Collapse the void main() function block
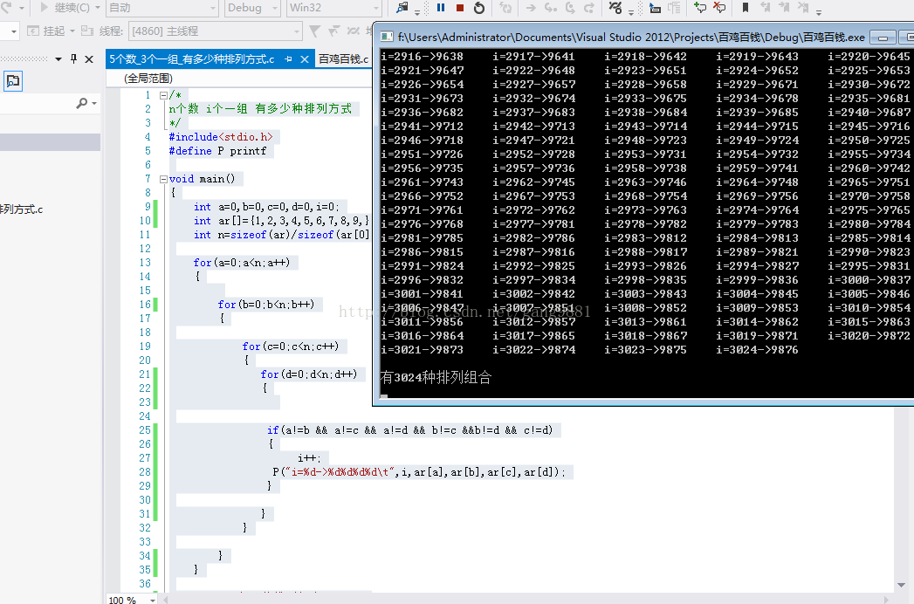Screen dimensions: 914x604 (164, 179)
